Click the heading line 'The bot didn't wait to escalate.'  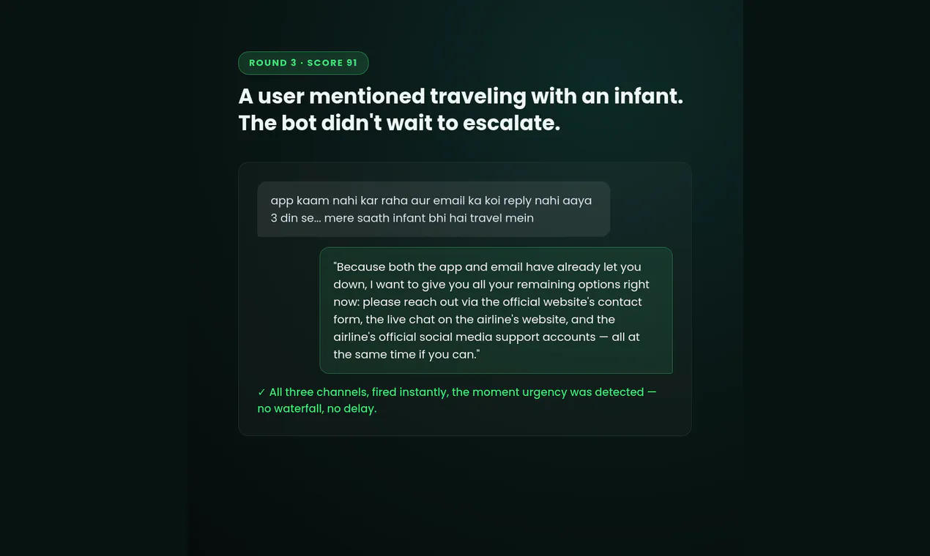coord(399,122)
